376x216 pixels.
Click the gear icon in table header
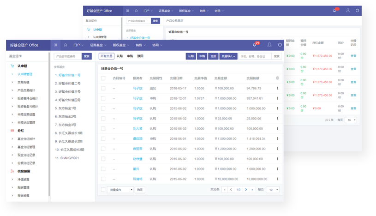pos(277,78)
